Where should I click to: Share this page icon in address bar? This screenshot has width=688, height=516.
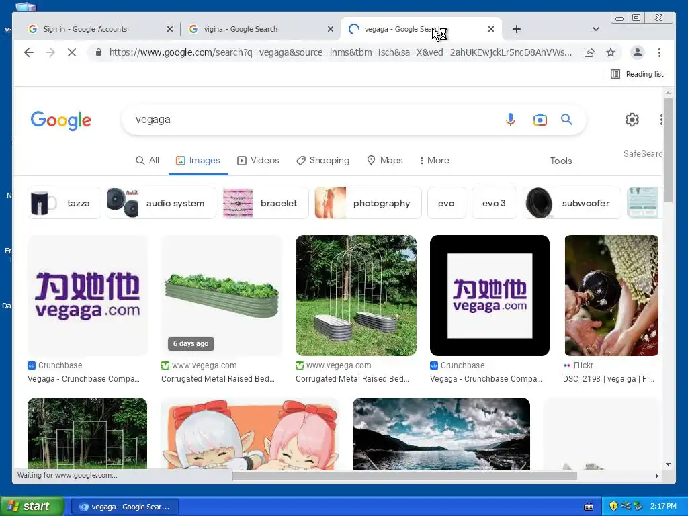click(x=589, y=52)
